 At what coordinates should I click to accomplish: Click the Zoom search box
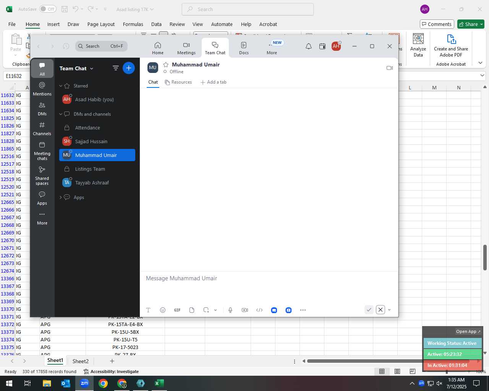coord(101,46)
